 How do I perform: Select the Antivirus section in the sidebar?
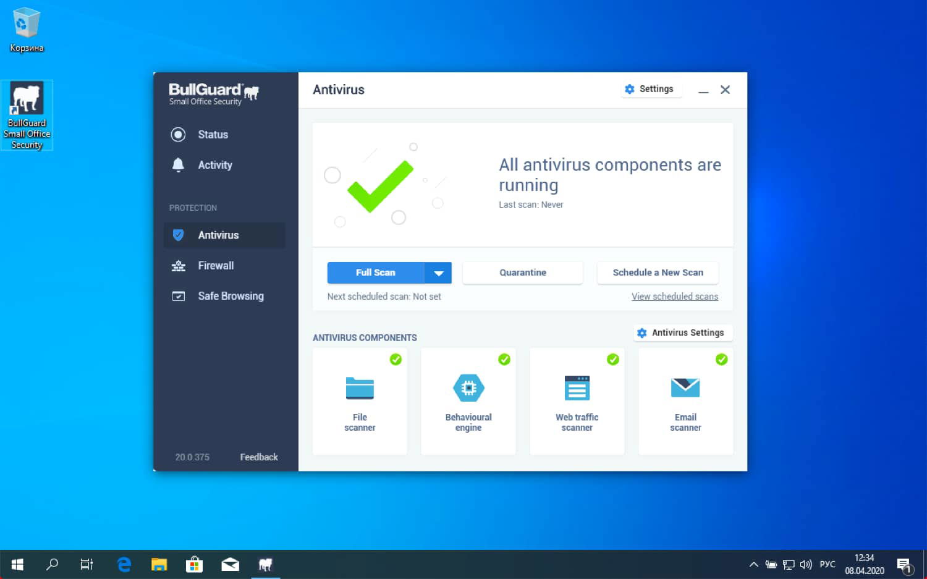(224, 235)
